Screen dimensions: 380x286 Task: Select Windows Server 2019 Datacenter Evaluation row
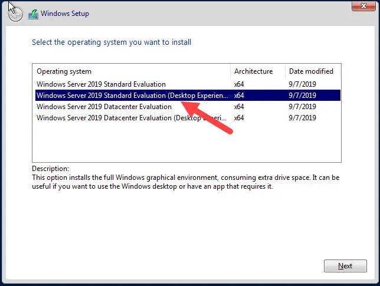coord(188,107)
